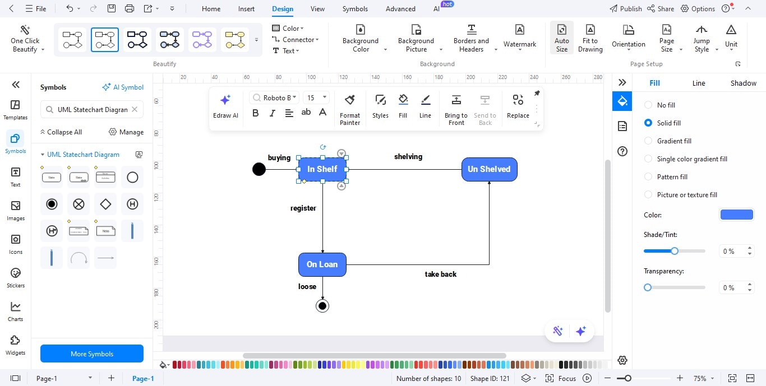Click the Share button
Viewport: 766px width, 386px height.
coord(660,9)
